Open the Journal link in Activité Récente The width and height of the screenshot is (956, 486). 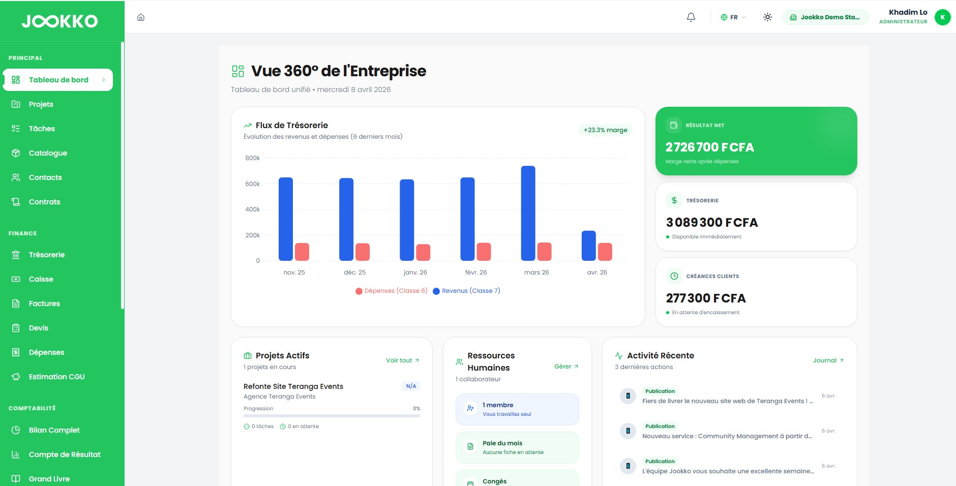(826, 360)
